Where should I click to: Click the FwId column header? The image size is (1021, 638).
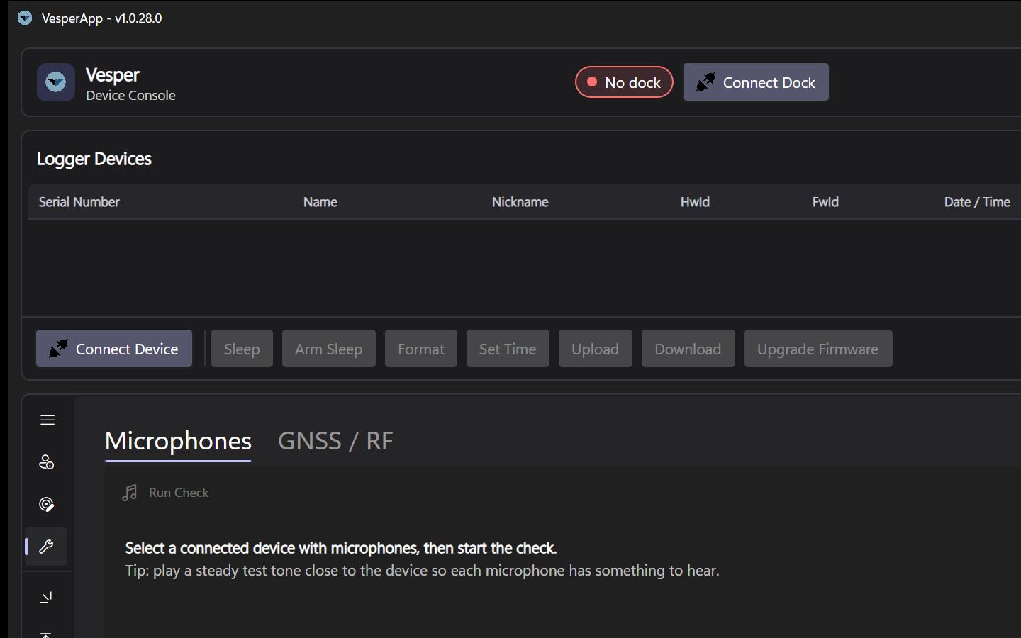pyautogui.click(x=825, y=202)
